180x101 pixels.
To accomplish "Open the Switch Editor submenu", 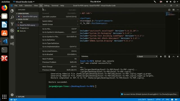I will tap(59, 21).
